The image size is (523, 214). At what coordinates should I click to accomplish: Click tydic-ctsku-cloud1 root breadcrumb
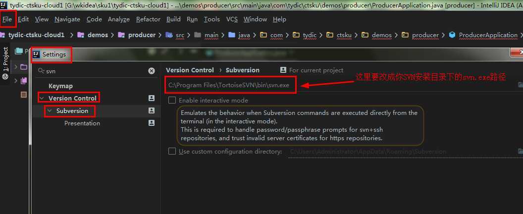(36, 35)
